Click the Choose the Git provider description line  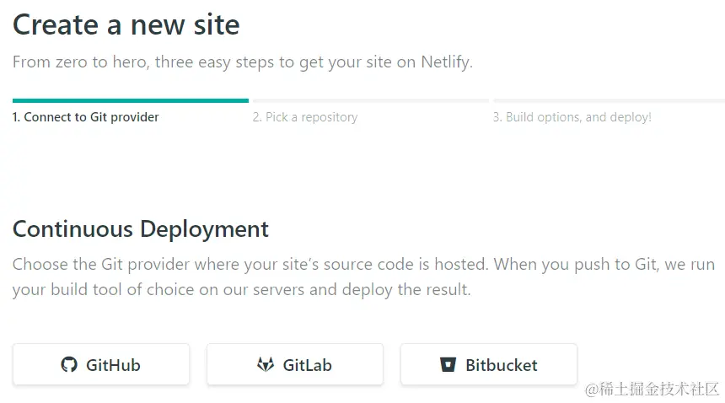pyautogui.click(x=363, y=265)
